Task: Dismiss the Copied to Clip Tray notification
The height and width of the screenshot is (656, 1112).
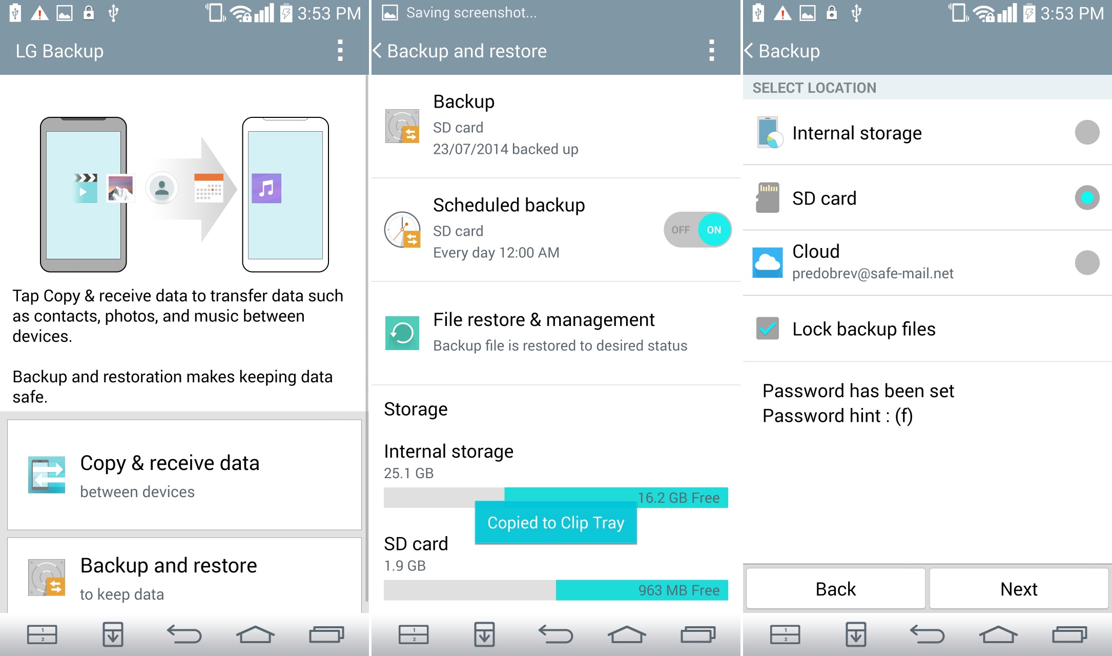Action: pos(554,523)
